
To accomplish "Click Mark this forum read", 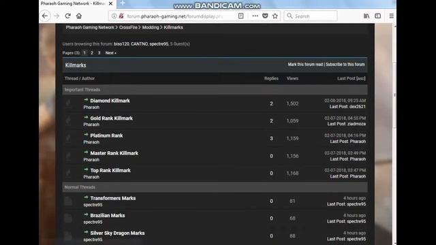I will click(305, 65).
